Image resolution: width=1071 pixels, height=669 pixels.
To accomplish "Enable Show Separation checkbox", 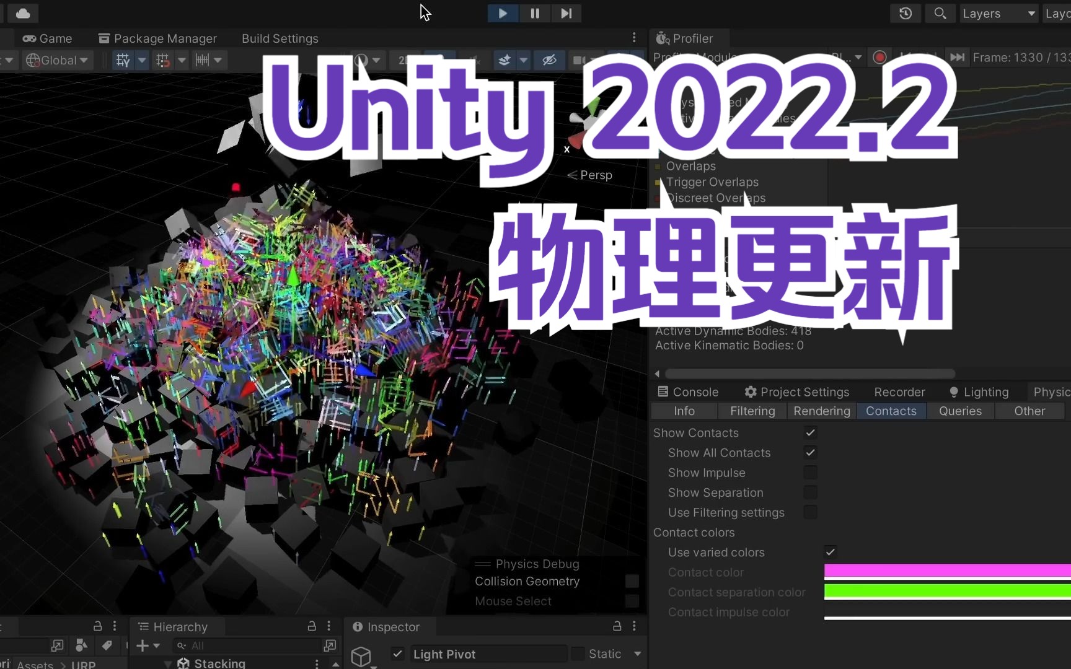I will point(810,492).
